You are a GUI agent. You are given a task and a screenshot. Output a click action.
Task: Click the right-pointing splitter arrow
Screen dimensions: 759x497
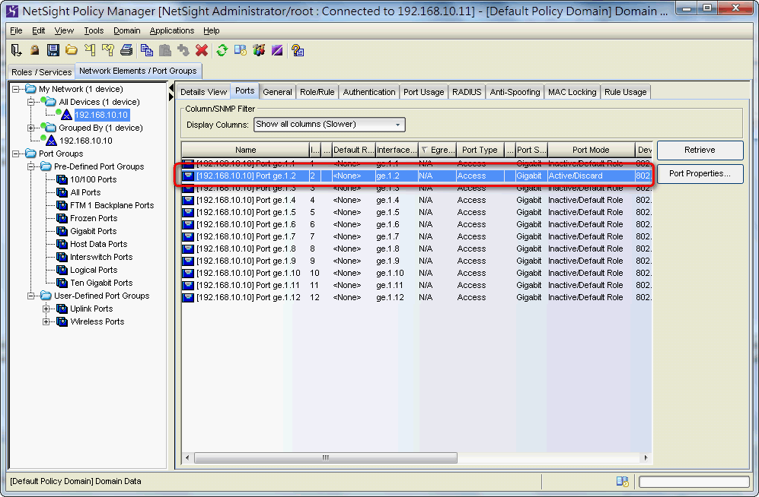point(171,97)
